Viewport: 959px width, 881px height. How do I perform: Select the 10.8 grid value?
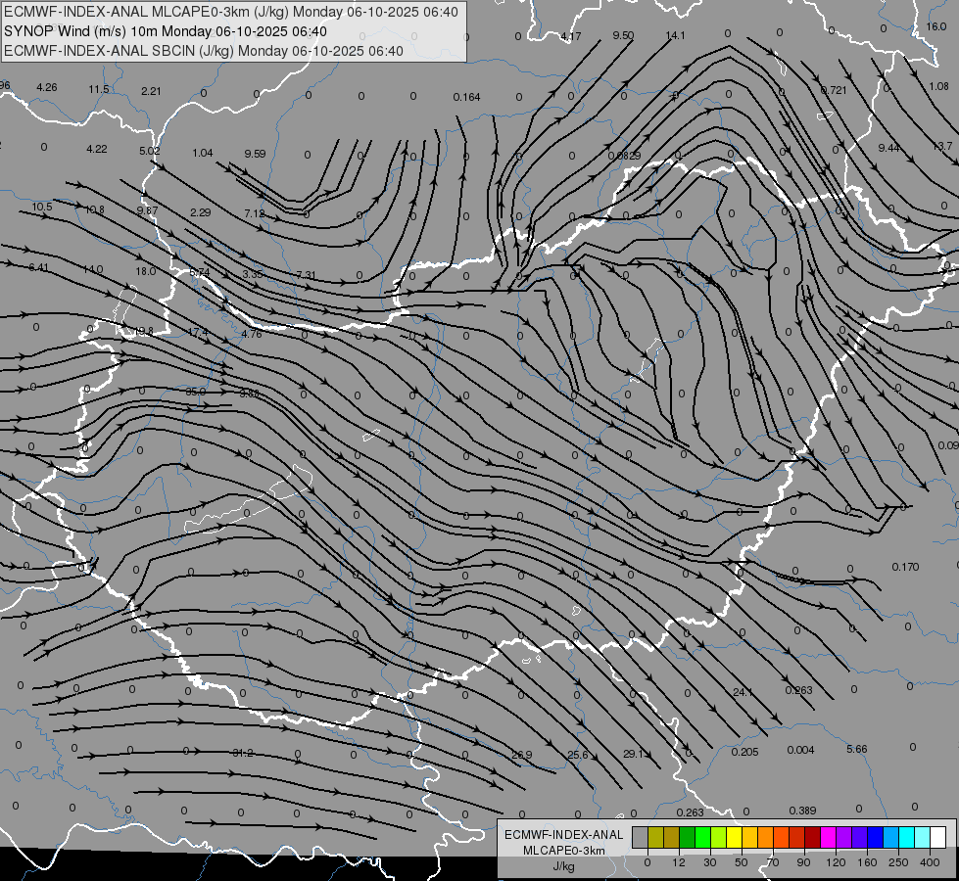point(95,209)
